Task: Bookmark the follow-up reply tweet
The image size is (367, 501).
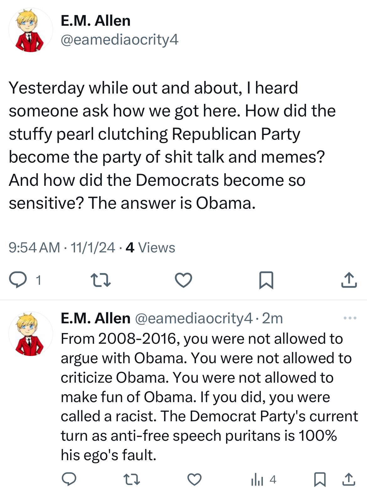Action: (x=320, y=479)
